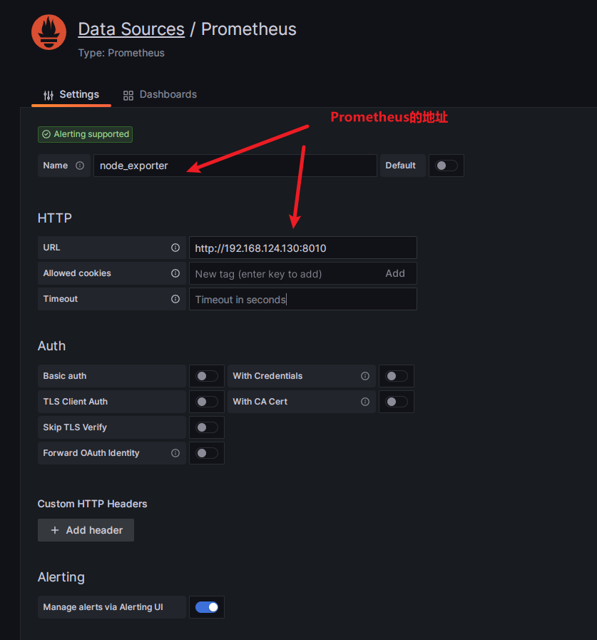
Task: Enable the Default data source toggle
Action: pos(446,165)
